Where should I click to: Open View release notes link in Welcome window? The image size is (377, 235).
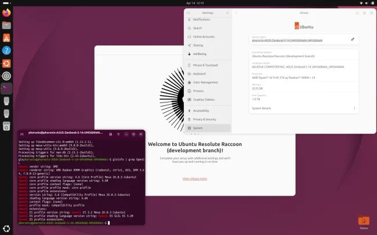195,179
